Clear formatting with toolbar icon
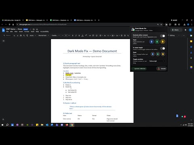The width and height of the screenshot is (194, 145). pos(128,35)
